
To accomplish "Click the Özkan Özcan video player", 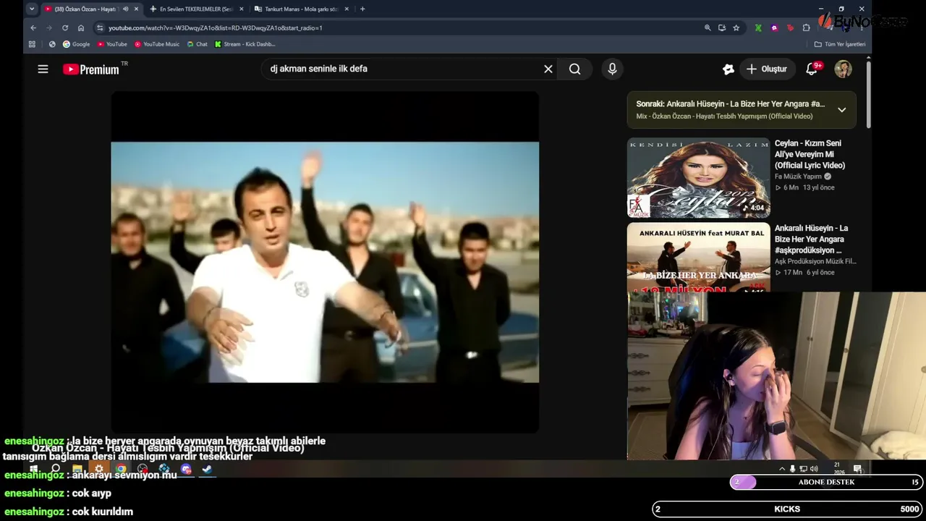I will click(x=325, y=262).
